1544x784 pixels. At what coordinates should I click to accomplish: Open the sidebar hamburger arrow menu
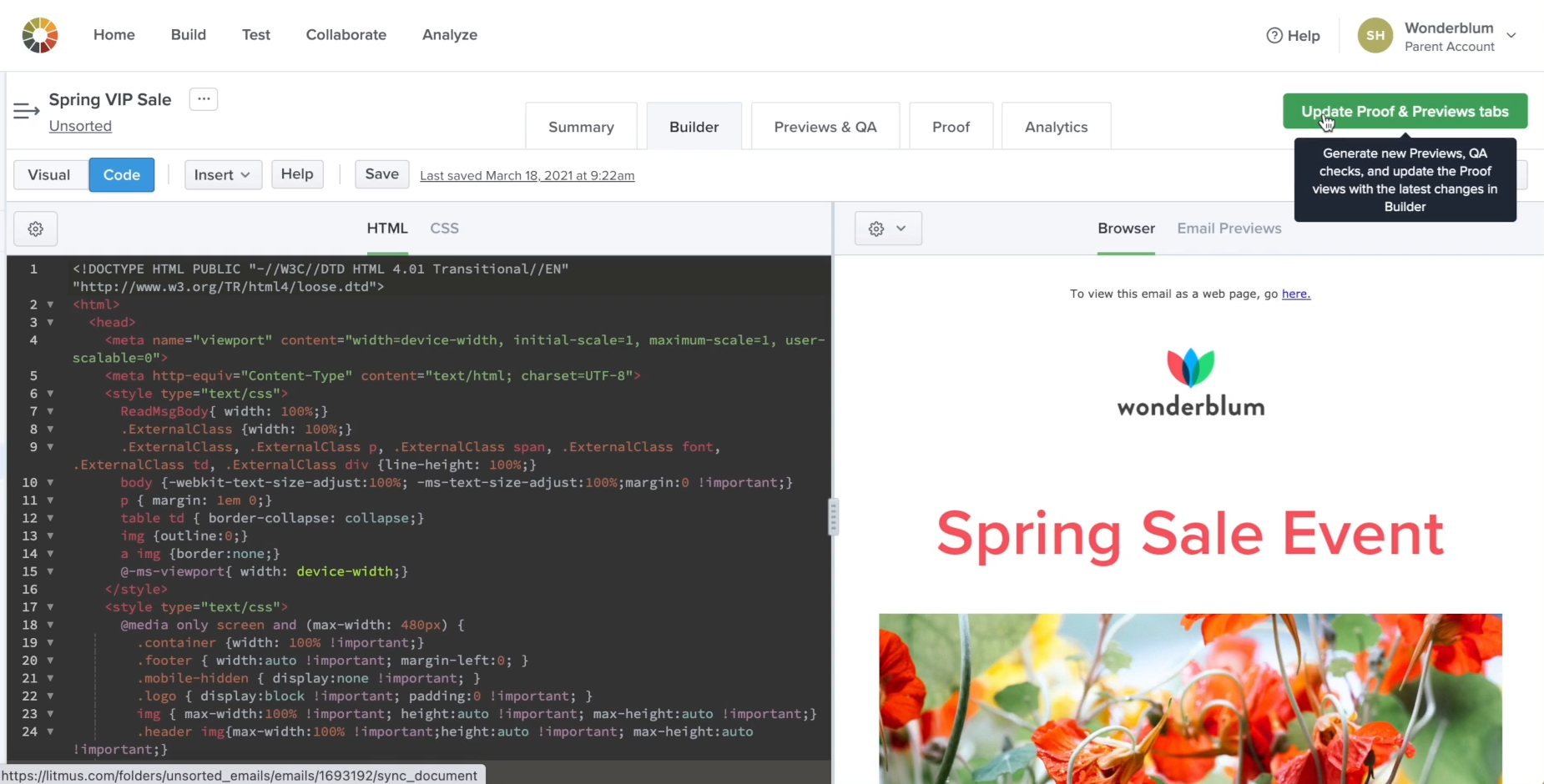(x=26, y=111)
